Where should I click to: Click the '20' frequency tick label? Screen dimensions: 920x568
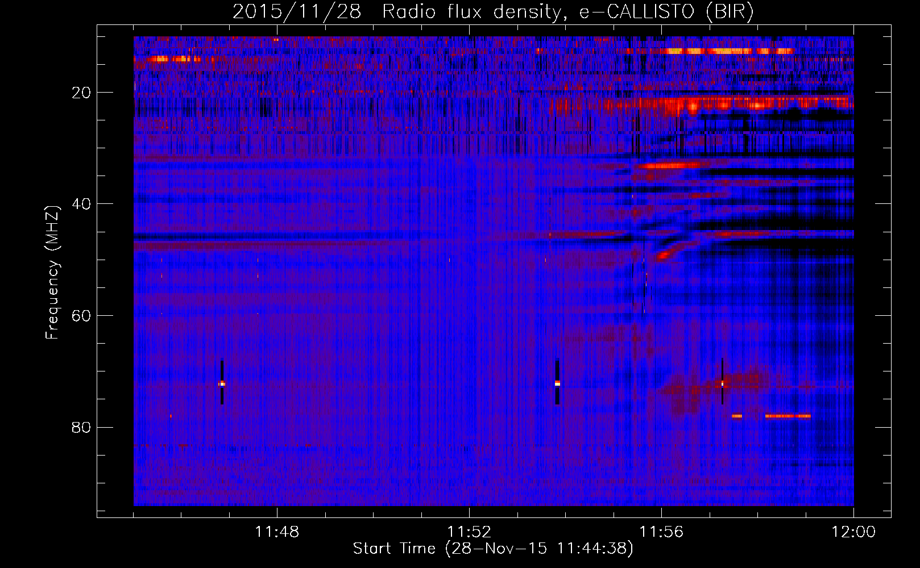[x=82, y=93]
